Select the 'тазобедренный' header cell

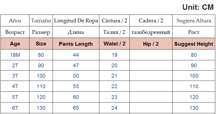(x=151, y=32)
